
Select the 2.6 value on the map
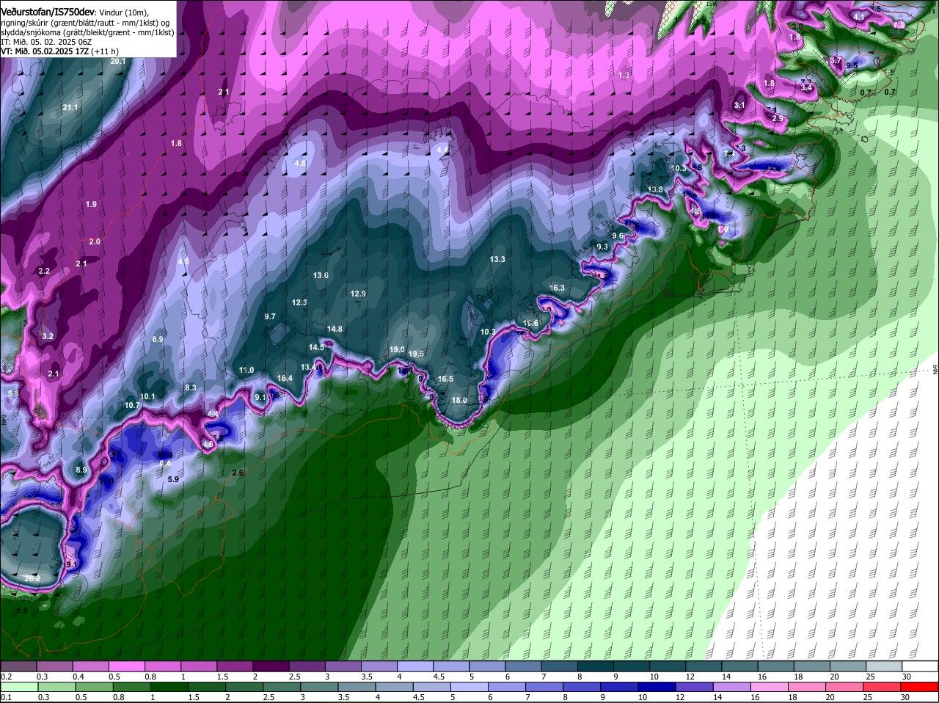pos(238,473)
